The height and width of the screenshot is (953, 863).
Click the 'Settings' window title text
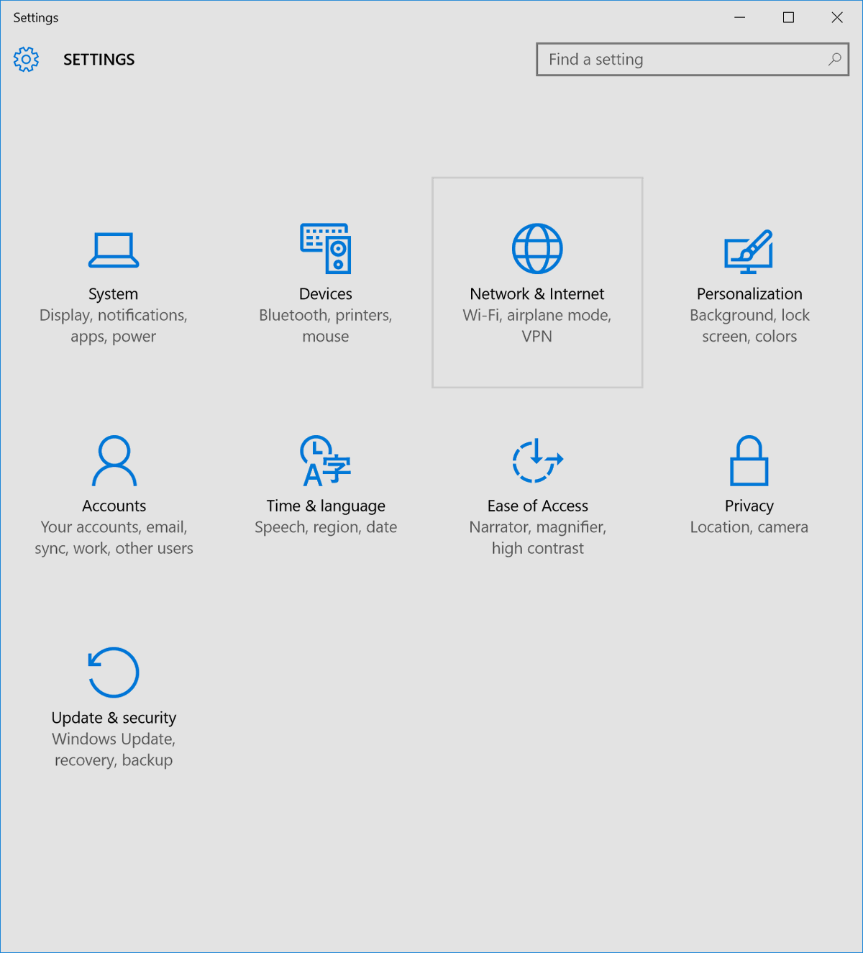click(36, 17)
